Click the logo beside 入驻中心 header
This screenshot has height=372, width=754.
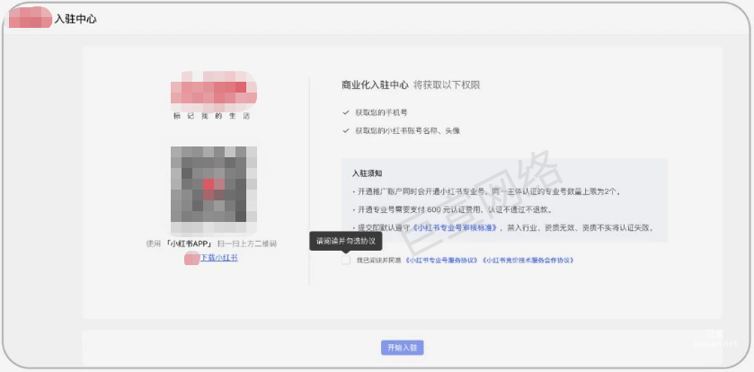pos(30,17)
